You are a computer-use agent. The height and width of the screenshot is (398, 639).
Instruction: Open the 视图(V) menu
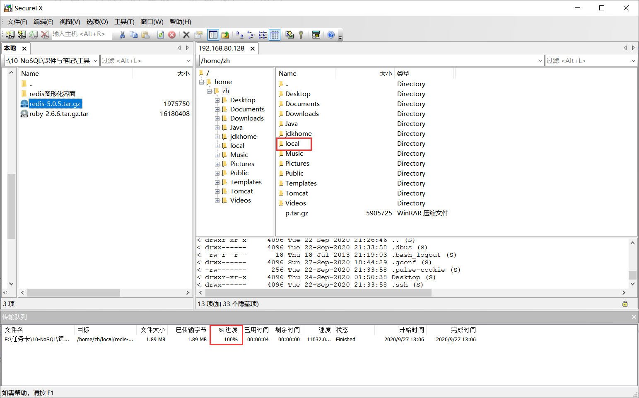(70, 22)
